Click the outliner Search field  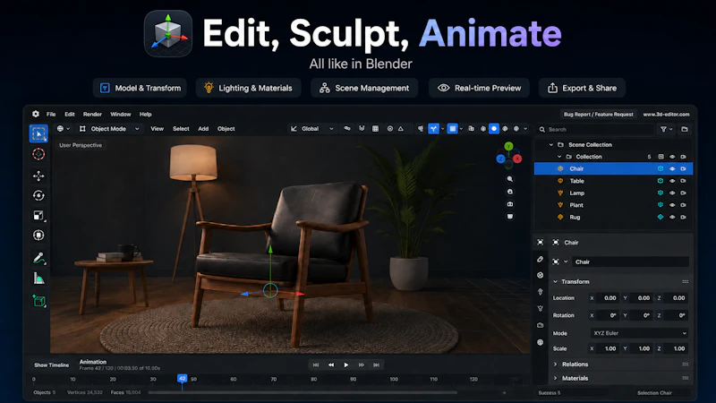[x=595, y=129]
